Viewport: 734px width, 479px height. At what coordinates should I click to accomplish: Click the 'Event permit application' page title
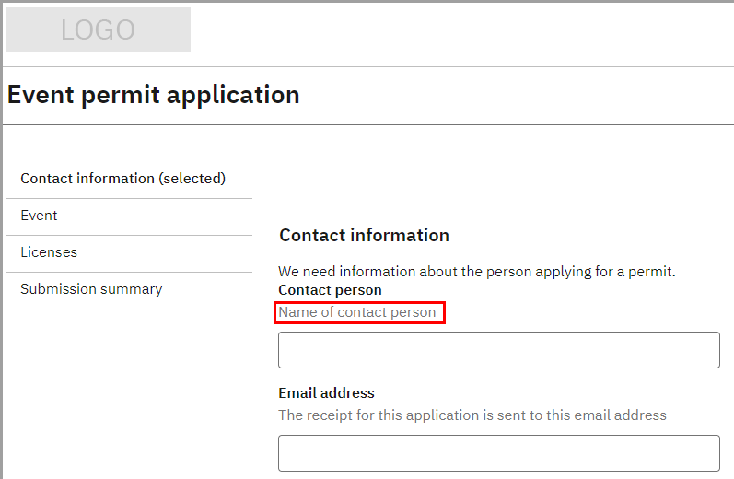153,95
